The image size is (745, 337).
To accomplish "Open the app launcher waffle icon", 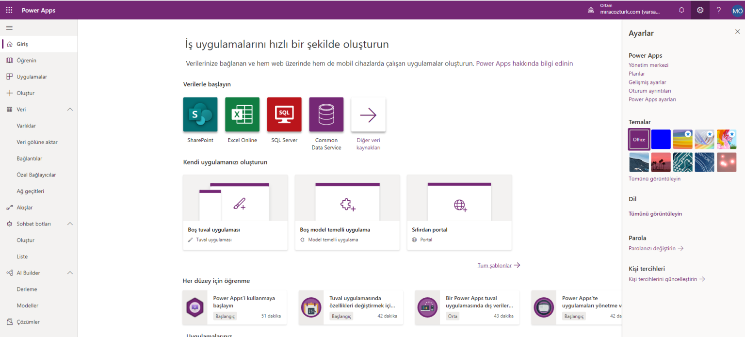I will tap(9, 10).
